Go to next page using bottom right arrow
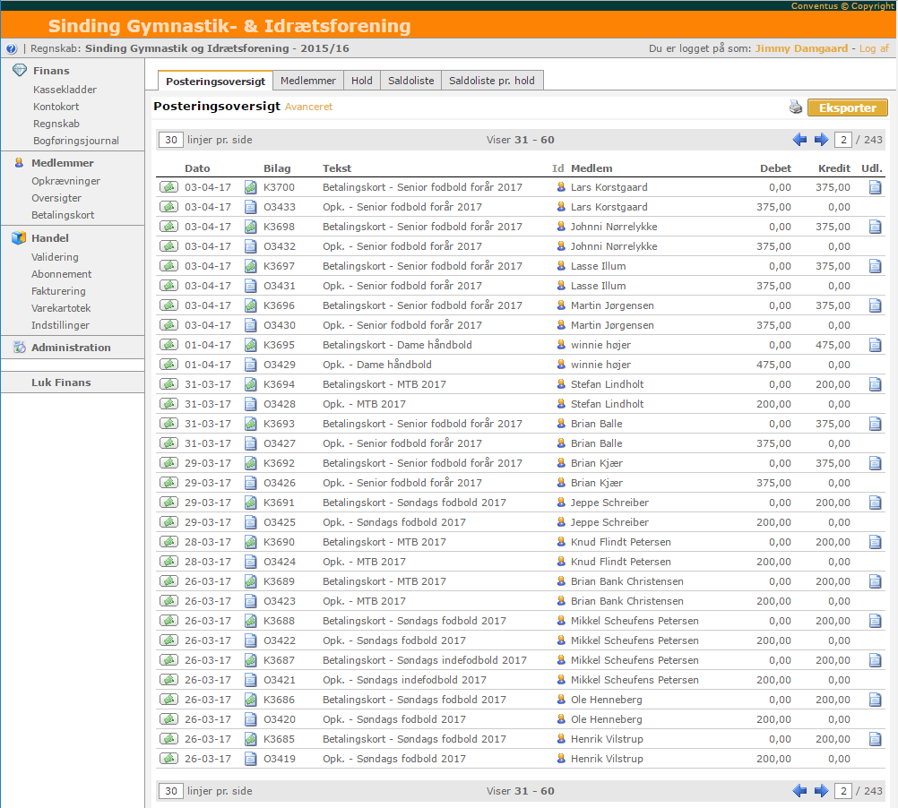Image resolution: width=898 pixels, height=808 pixels. pyautogui.click(x=821, y=791)
